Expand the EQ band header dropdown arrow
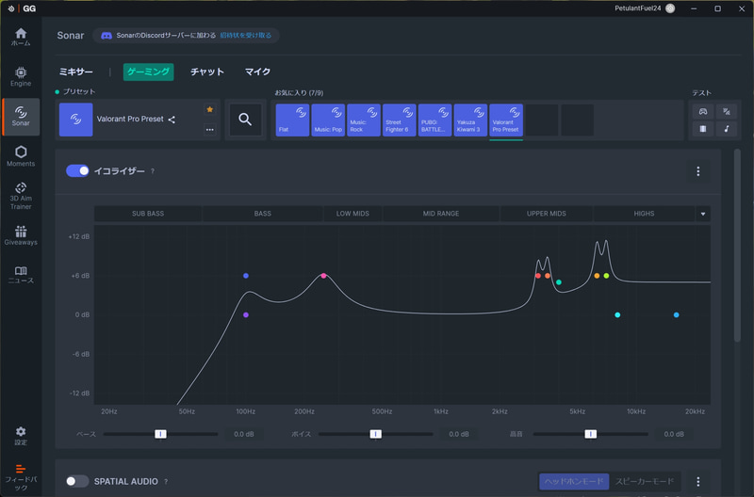754x497 pixels. tap(703, 214)
